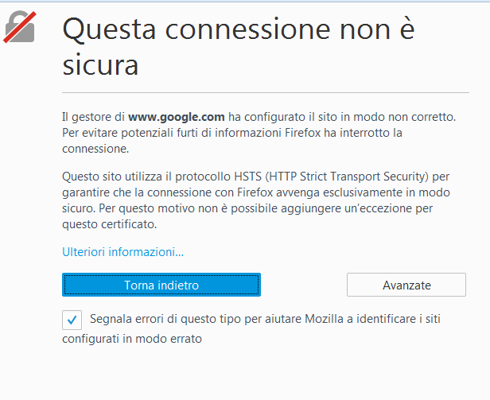Click the blue Torna indietro button

click(161, 285)
